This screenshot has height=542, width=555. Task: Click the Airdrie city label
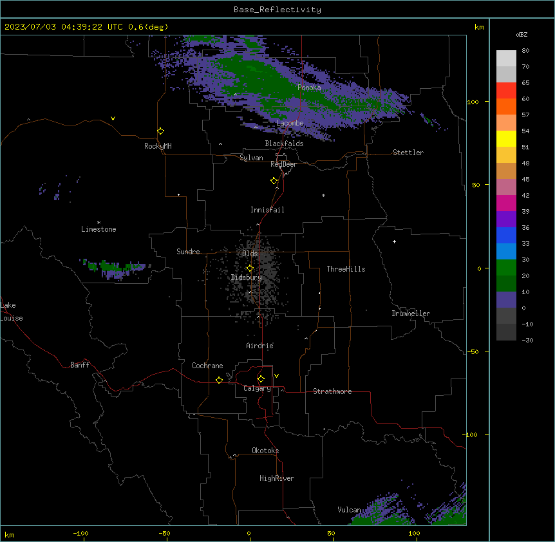(x=260, y=346)
